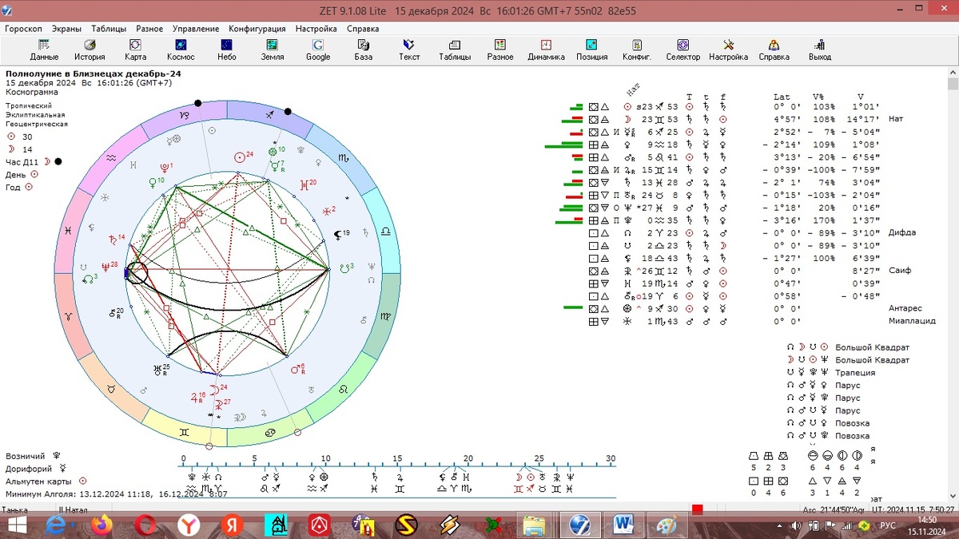Click the Разное toolbar icon
959x539 pixels.
(x=500, y=50)
